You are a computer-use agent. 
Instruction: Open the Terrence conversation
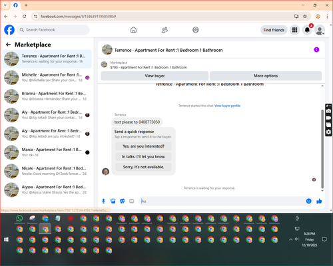tap(47, 59)
